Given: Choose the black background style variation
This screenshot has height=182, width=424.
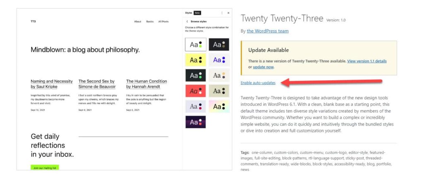Looking at the screenshot, I should [x=219, y=45].
